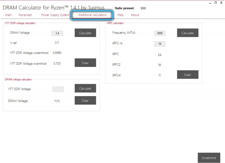The width and height of the screenshot is (225, 163).
Task: Clear the VTT DDR voltage calculator
Action: [85, 63]
